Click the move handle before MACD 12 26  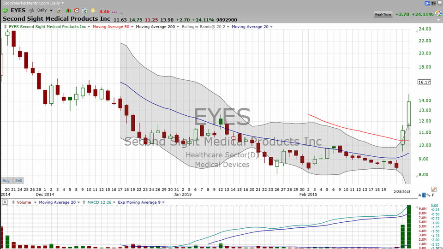coord(84,202)
